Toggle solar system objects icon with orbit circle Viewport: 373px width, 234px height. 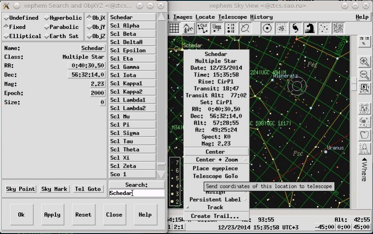pos(267,28)
